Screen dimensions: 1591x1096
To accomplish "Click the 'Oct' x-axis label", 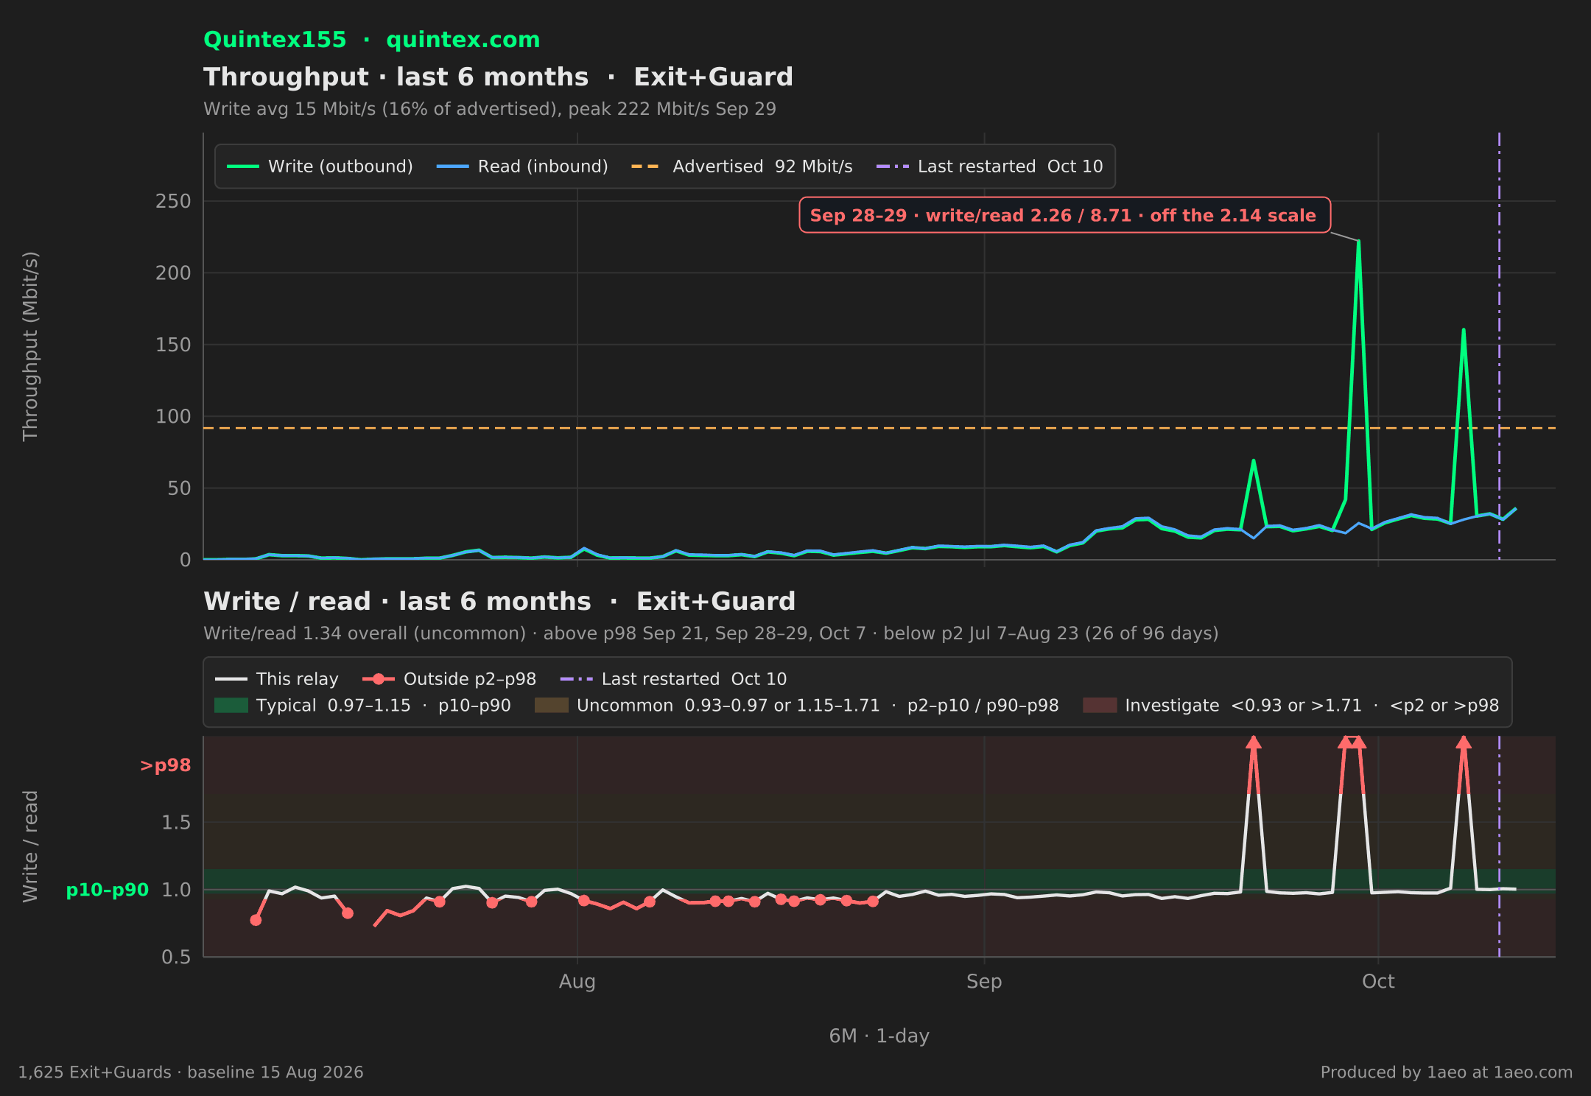I will tap(1378, 982).
